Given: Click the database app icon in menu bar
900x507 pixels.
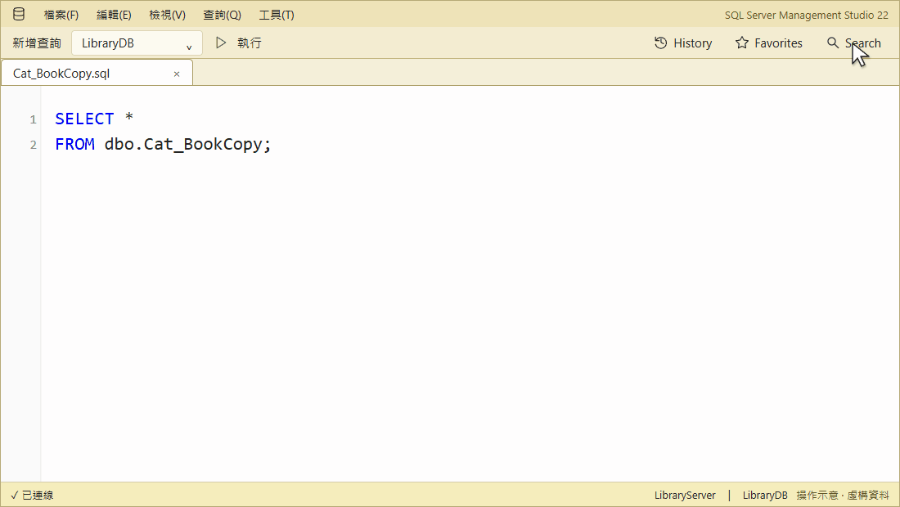Looking at the screenshot, I should (x=18, y=15).
